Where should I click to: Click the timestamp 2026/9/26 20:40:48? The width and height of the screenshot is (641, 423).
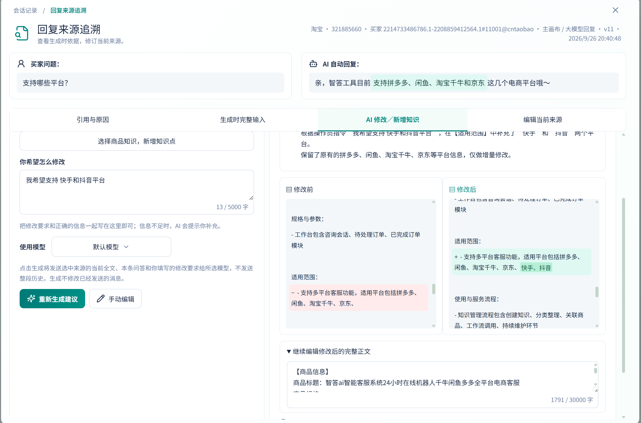pyautogui.click(x=594, y=38)
